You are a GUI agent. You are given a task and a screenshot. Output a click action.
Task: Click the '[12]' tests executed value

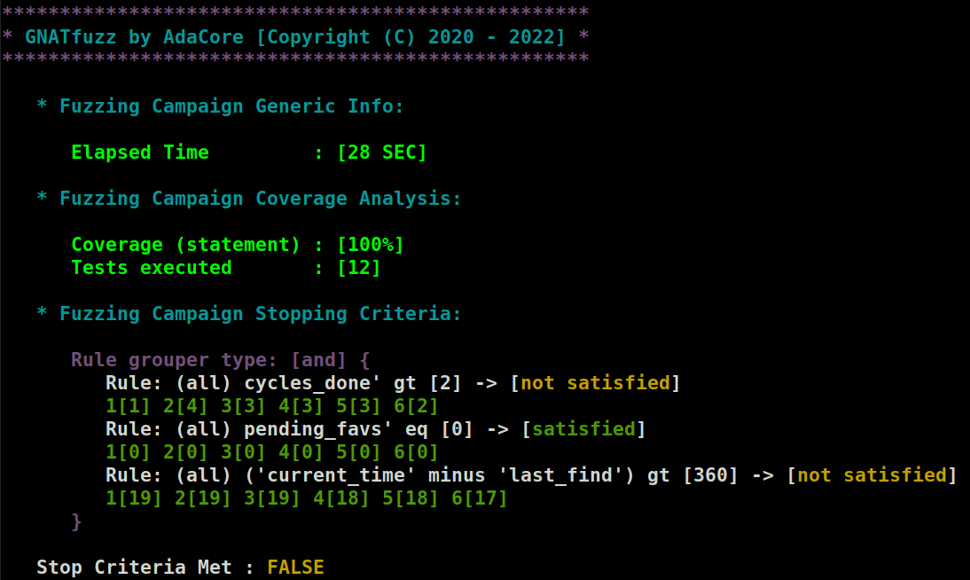tap(359, 268)
